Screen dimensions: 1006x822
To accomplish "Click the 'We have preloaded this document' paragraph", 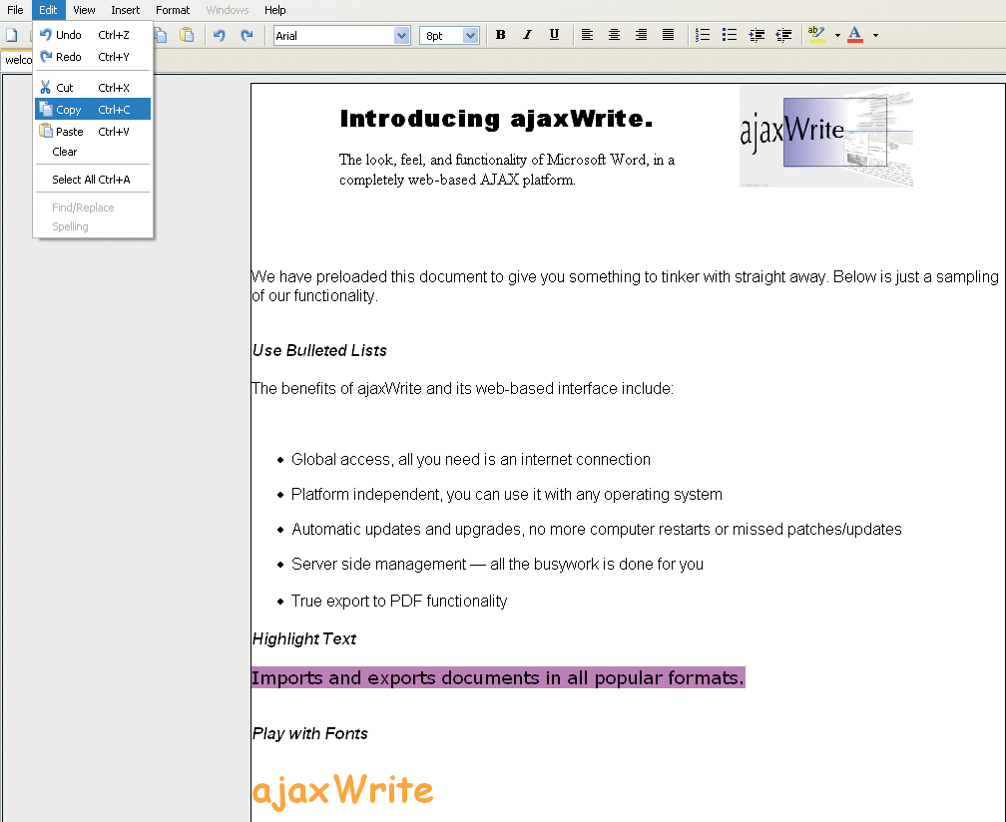I will (x=625, y=286).
